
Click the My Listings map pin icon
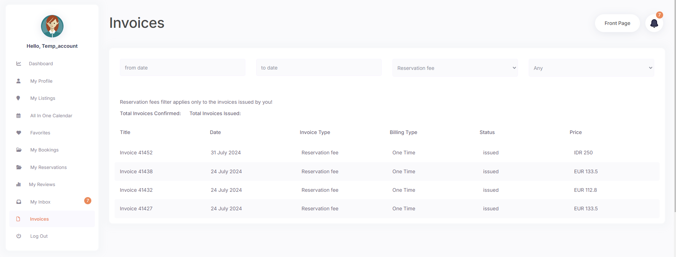[19, 98]
